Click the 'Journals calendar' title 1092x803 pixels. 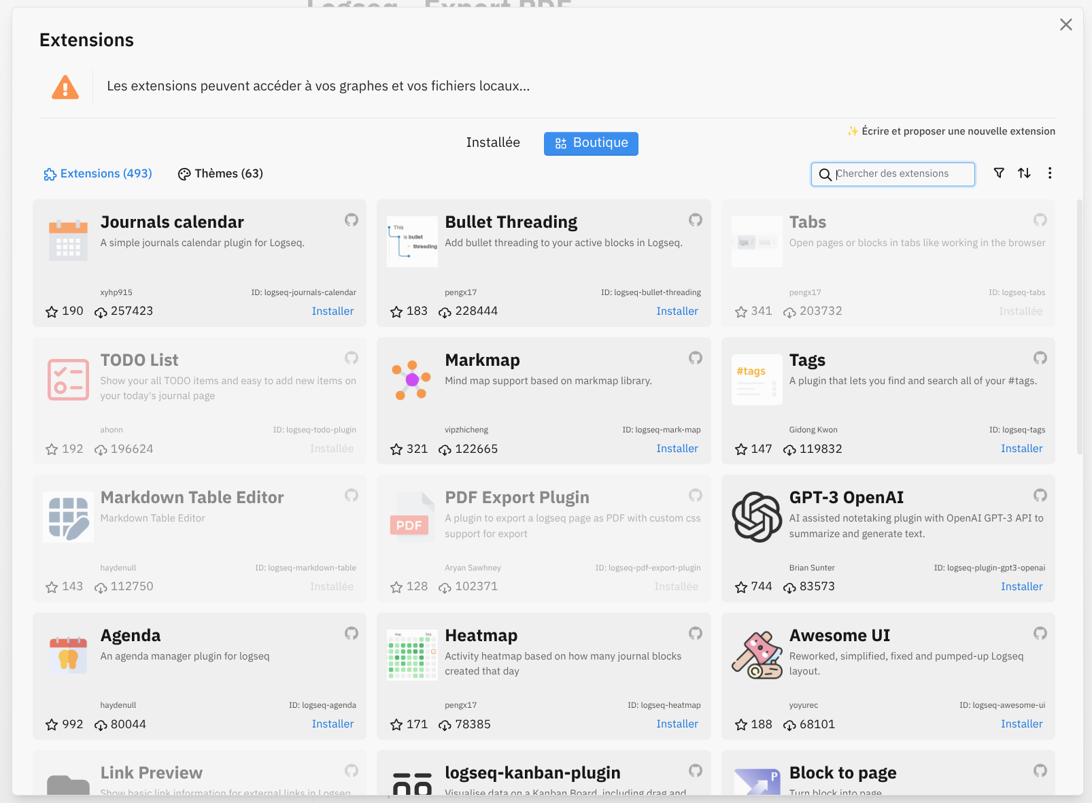click(172, 222)
